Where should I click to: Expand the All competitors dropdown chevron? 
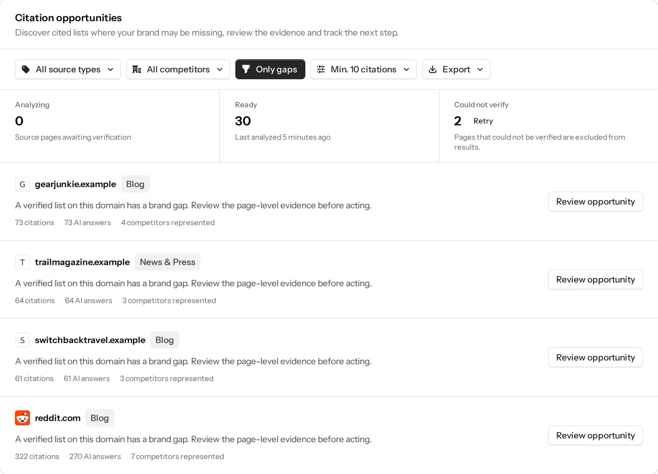219,69
